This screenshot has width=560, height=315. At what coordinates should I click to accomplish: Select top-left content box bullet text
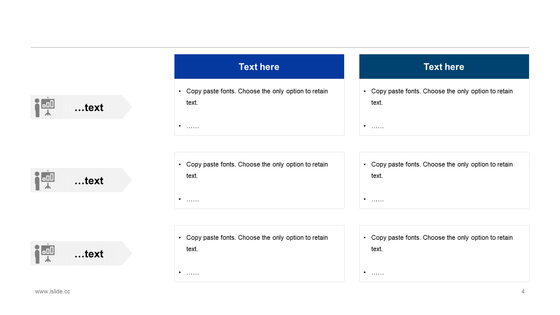click(x=257, y=97)
